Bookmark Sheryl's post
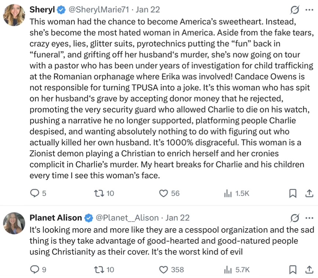The width and height of the screenshot is (318, 278). tap(293, 193)
